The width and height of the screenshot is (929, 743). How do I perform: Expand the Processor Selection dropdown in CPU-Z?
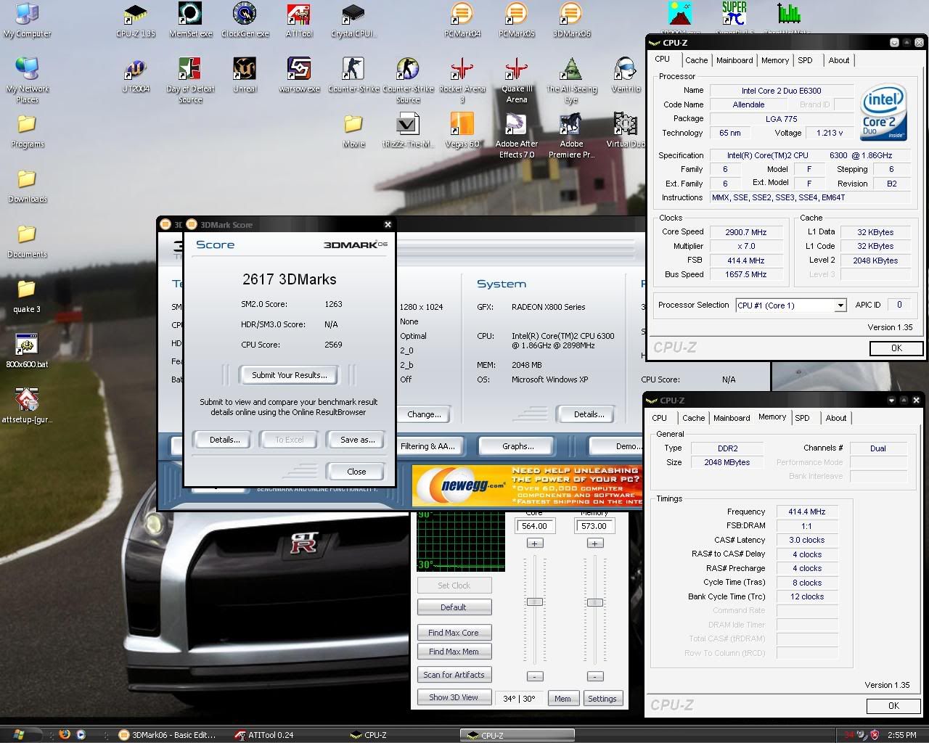tap(840, 305)
